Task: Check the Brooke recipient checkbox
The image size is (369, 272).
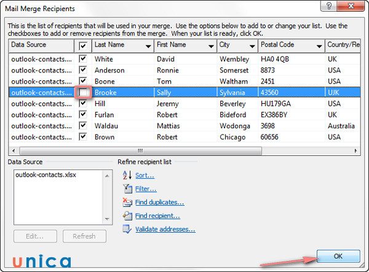Action: [x=83, y=92]
